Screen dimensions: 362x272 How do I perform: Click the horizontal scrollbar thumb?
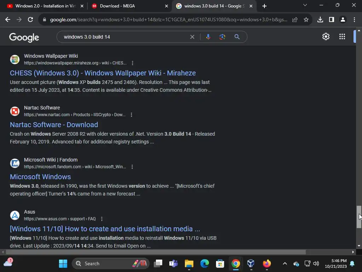156,252
